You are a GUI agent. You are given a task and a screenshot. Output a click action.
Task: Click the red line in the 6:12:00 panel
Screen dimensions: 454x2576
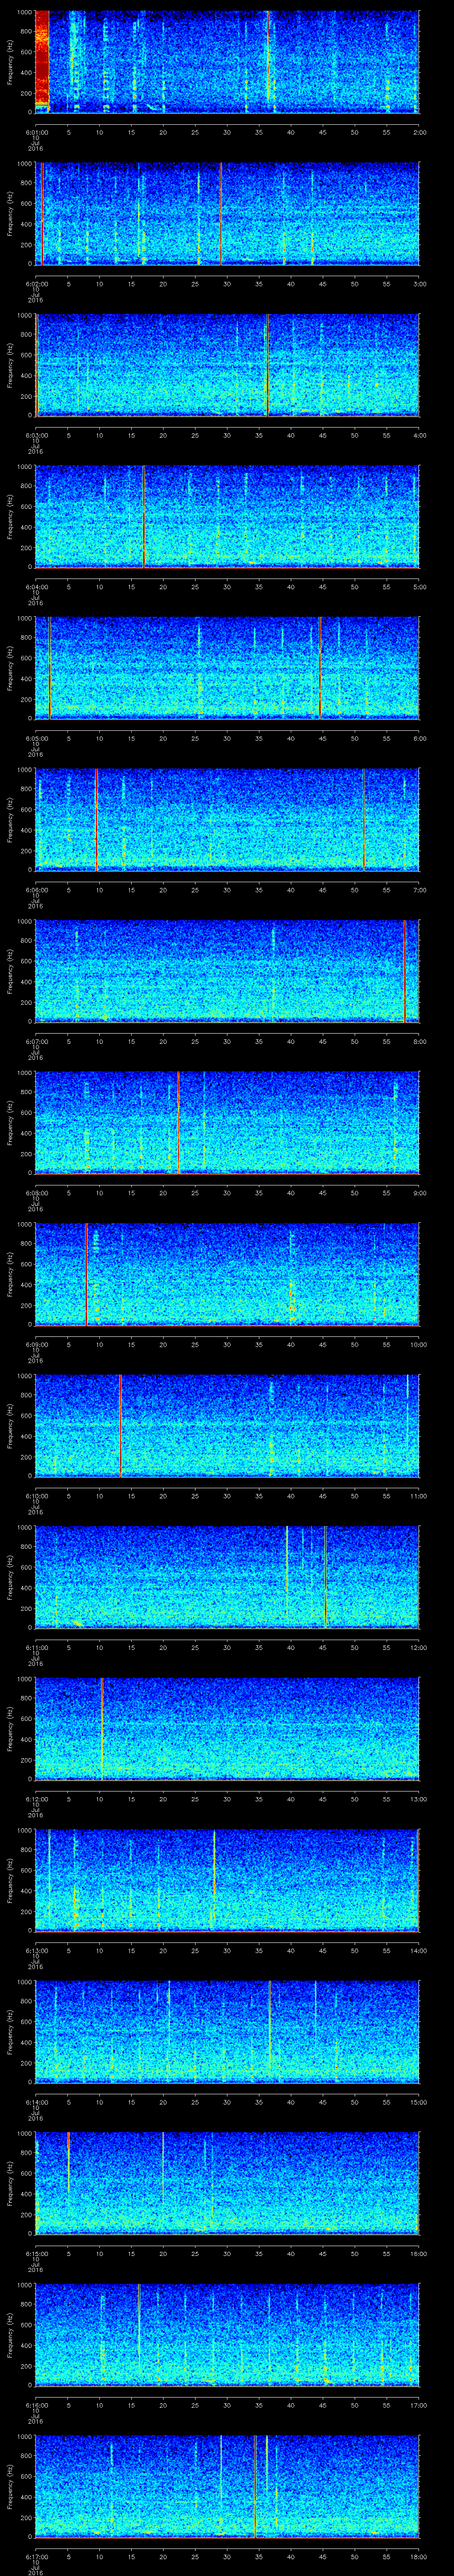[102, 1729]
